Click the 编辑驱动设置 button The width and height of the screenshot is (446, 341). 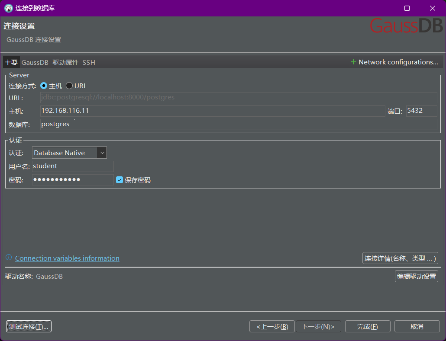point(417,276)
